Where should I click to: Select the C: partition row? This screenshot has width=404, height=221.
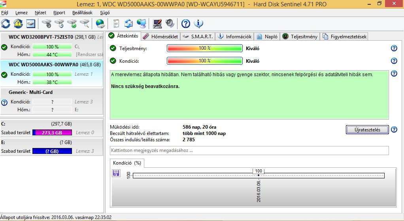pyautogui.click(x=51, y=128)
